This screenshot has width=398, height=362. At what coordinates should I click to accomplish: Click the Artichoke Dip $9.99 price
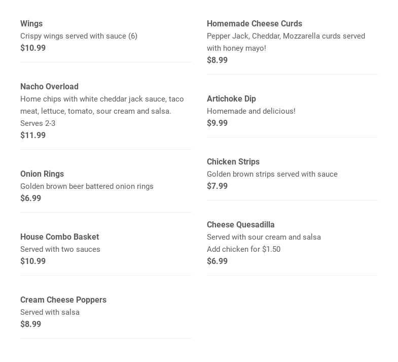click(x=217, y=123)
